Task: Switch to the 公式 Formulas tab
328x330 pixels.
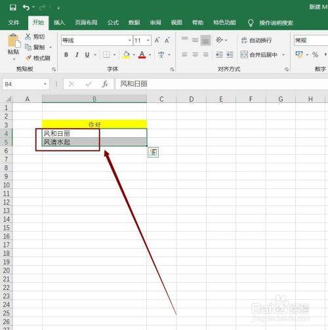Action: [x=113, y=22]
